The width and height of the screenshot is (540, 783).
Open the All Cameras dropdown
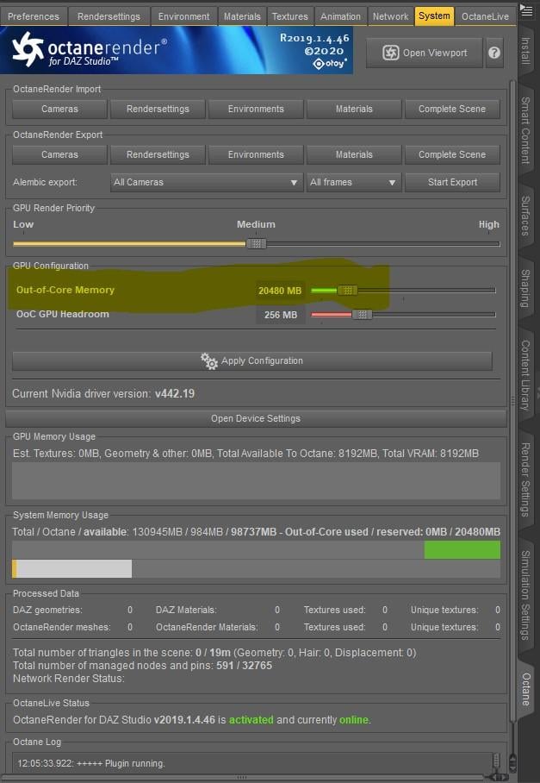pos(207,182)
